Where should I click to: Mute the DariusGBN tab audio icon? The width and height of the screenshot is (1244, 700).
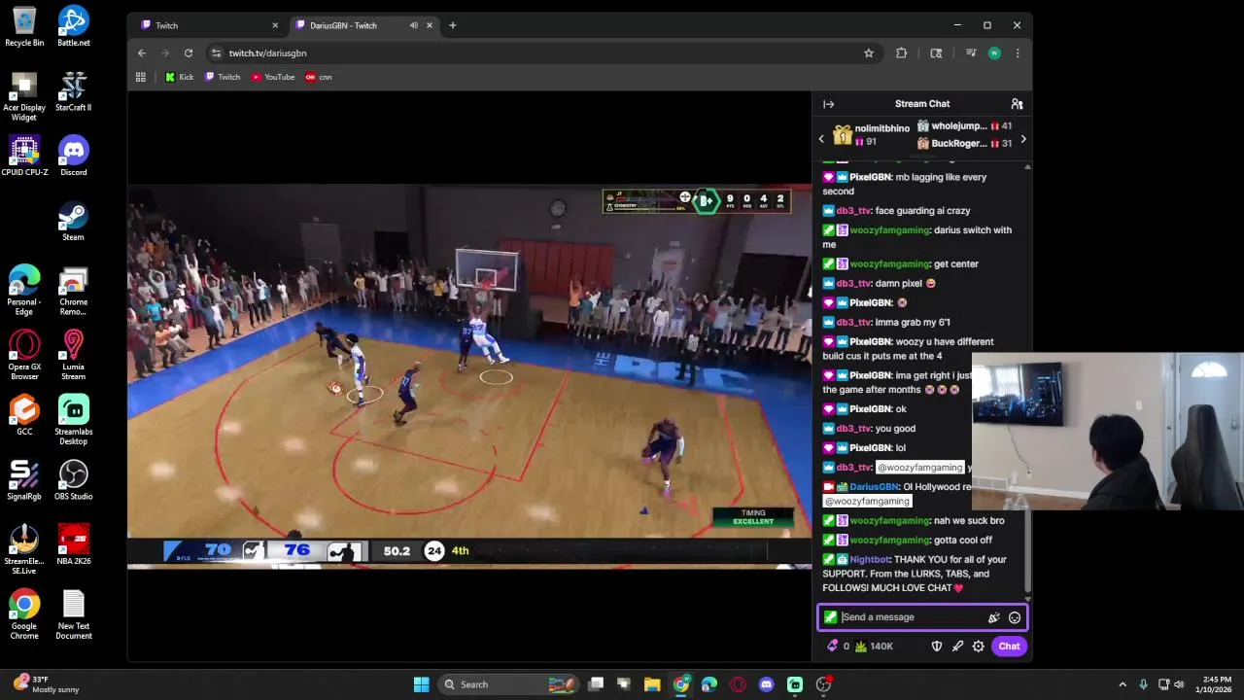tap(414, 25)
